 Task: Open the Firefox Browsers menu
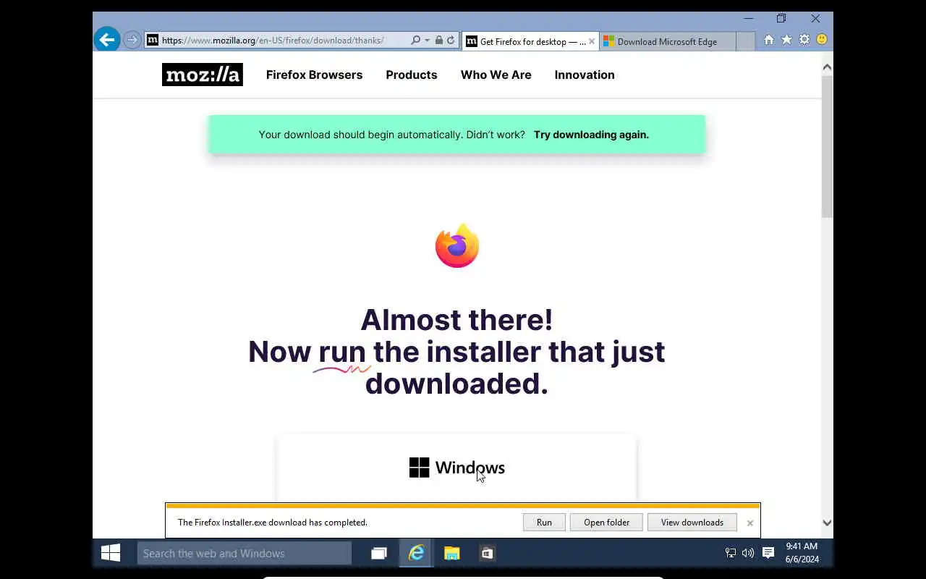coord(314,75)
